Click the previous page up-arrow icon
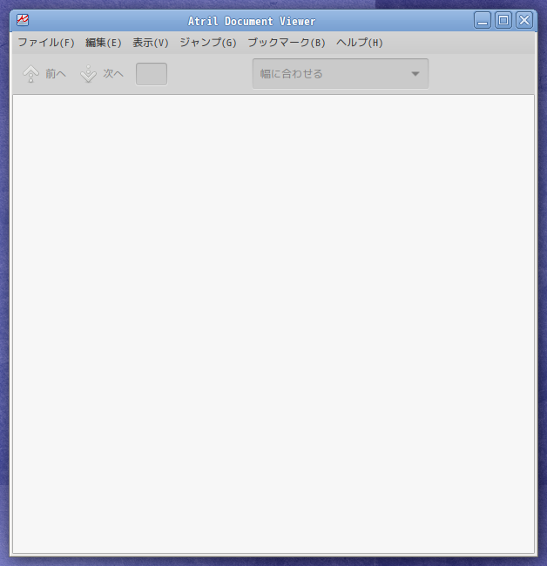This screenshot has width=547, height=566. (x=31, y=74)
